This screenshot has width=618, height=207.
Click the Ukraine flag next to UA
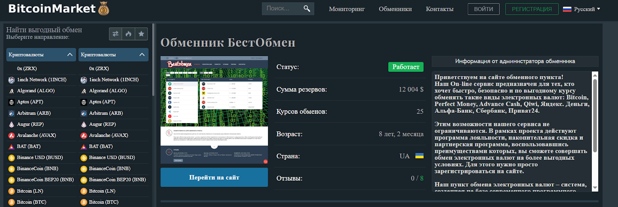pos(419,156)
